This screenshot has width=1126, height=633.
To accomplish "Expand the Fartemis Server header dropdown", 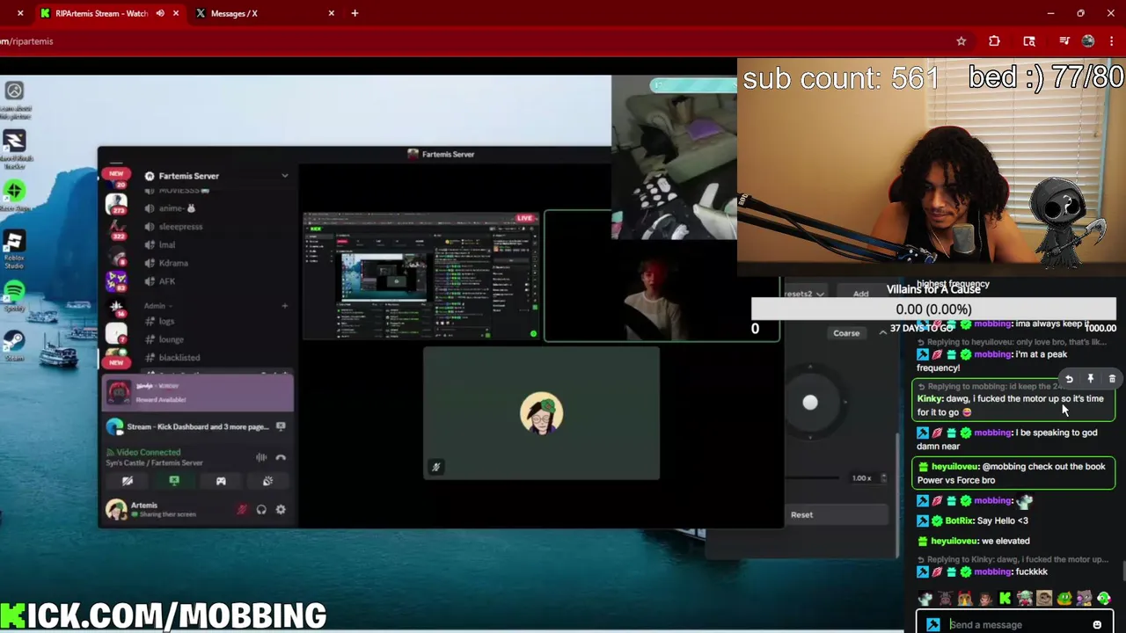I will pos(284,176).
